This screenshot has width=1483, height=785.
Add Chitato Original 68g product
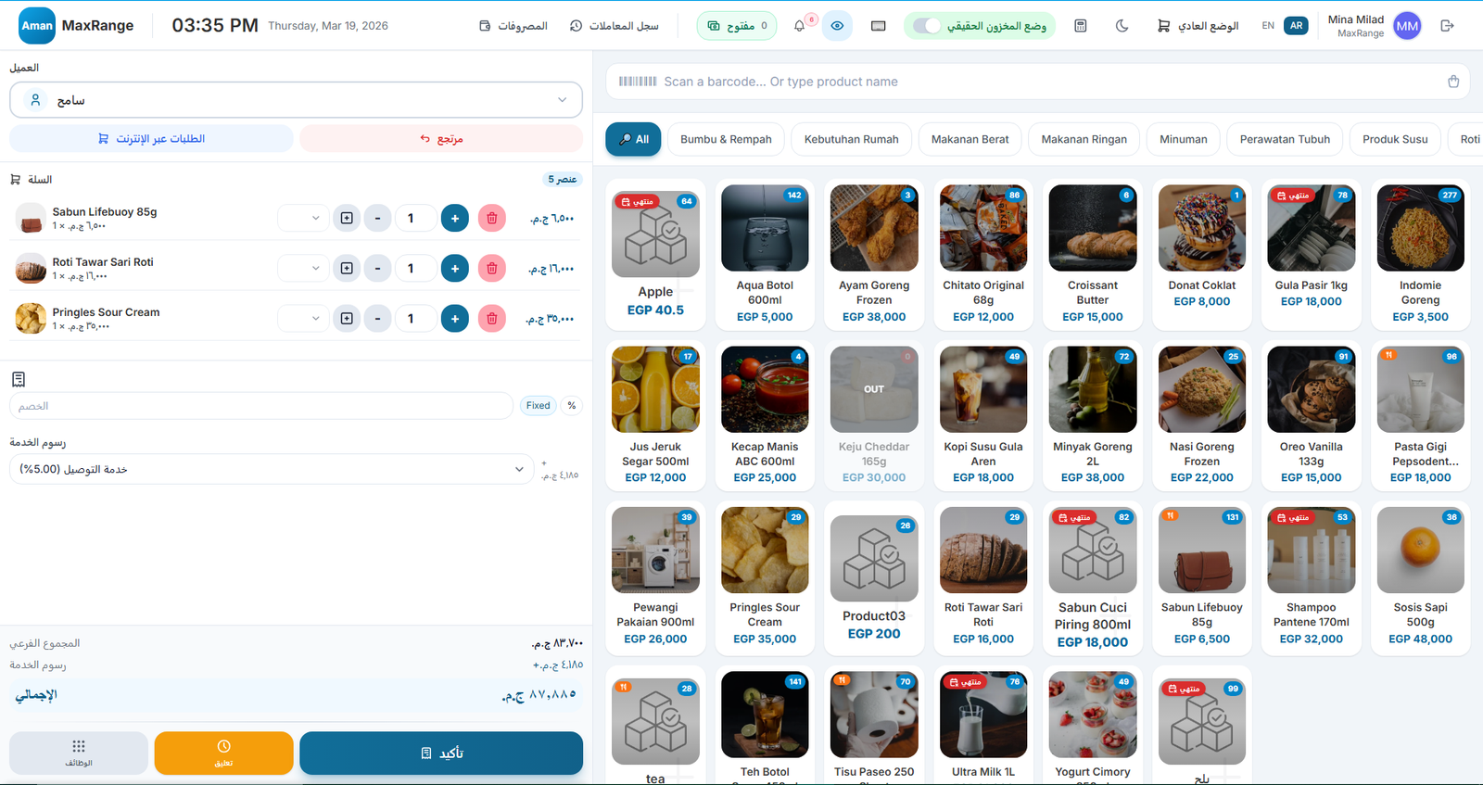983,255
